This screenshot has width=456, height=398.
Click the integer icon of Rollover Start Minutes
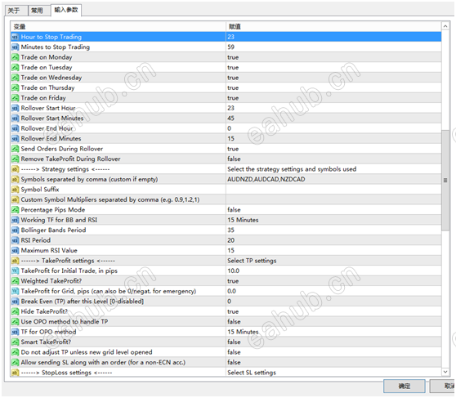[x=16, y=119]
